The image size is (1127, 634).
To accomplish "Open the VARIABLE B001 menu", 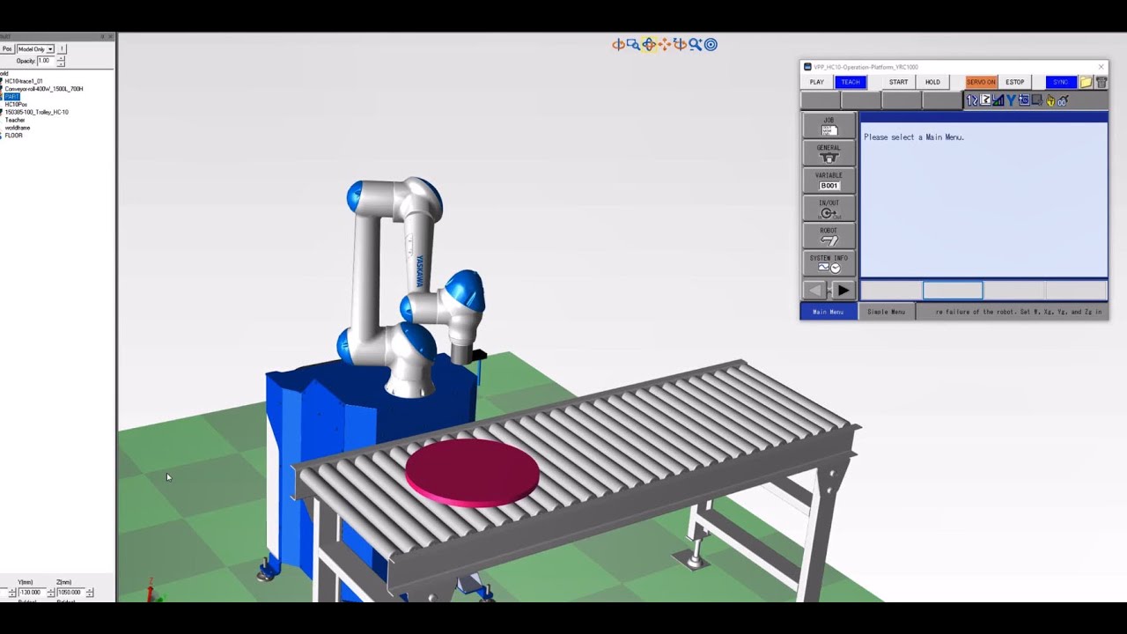I will 829,181.
